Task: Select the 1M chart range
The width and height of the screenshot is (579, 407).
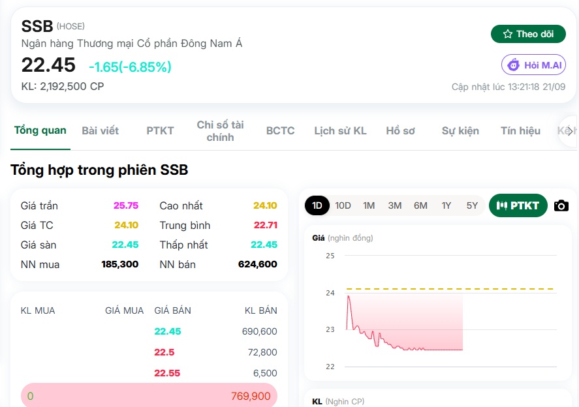Action: [369, 205]
